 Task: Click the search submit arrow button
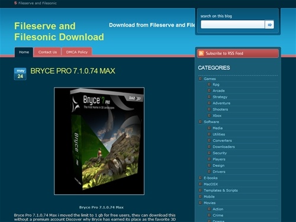point(269,24)
